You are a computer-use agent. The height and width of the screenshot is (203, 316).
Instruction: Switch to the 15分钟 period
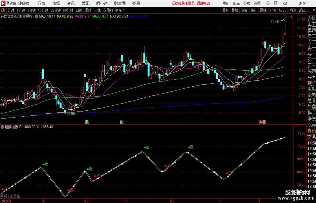43,10
